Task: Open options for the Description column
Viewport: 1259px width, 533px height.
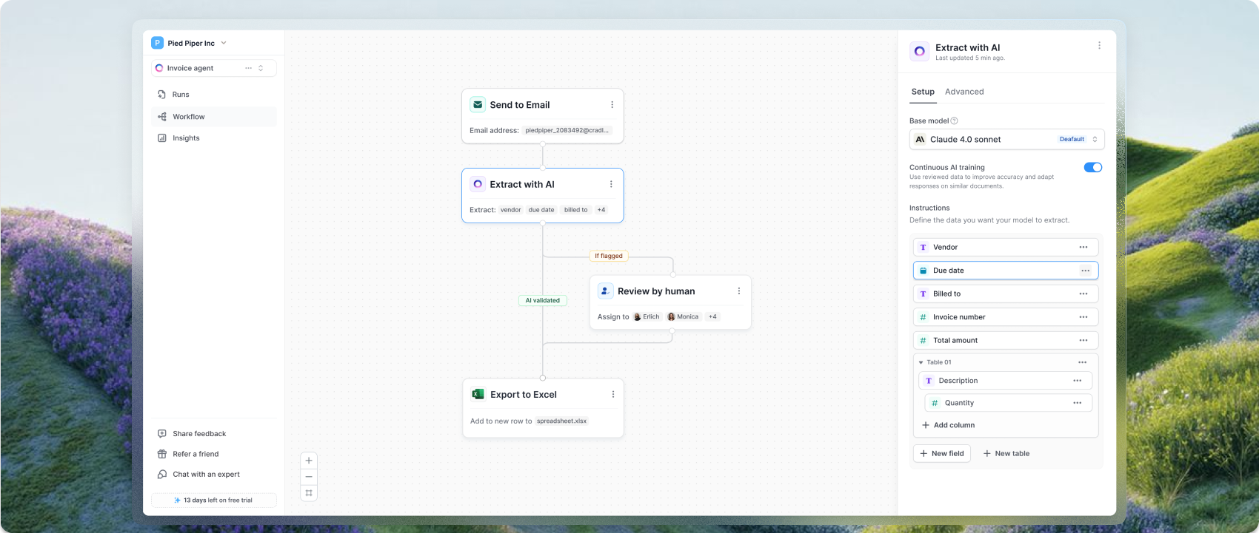Action: pyautogui.click(x=1078, y=381)
